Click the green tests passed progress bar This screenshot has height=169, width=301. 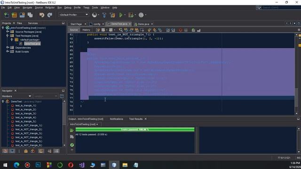click(135, 130)
